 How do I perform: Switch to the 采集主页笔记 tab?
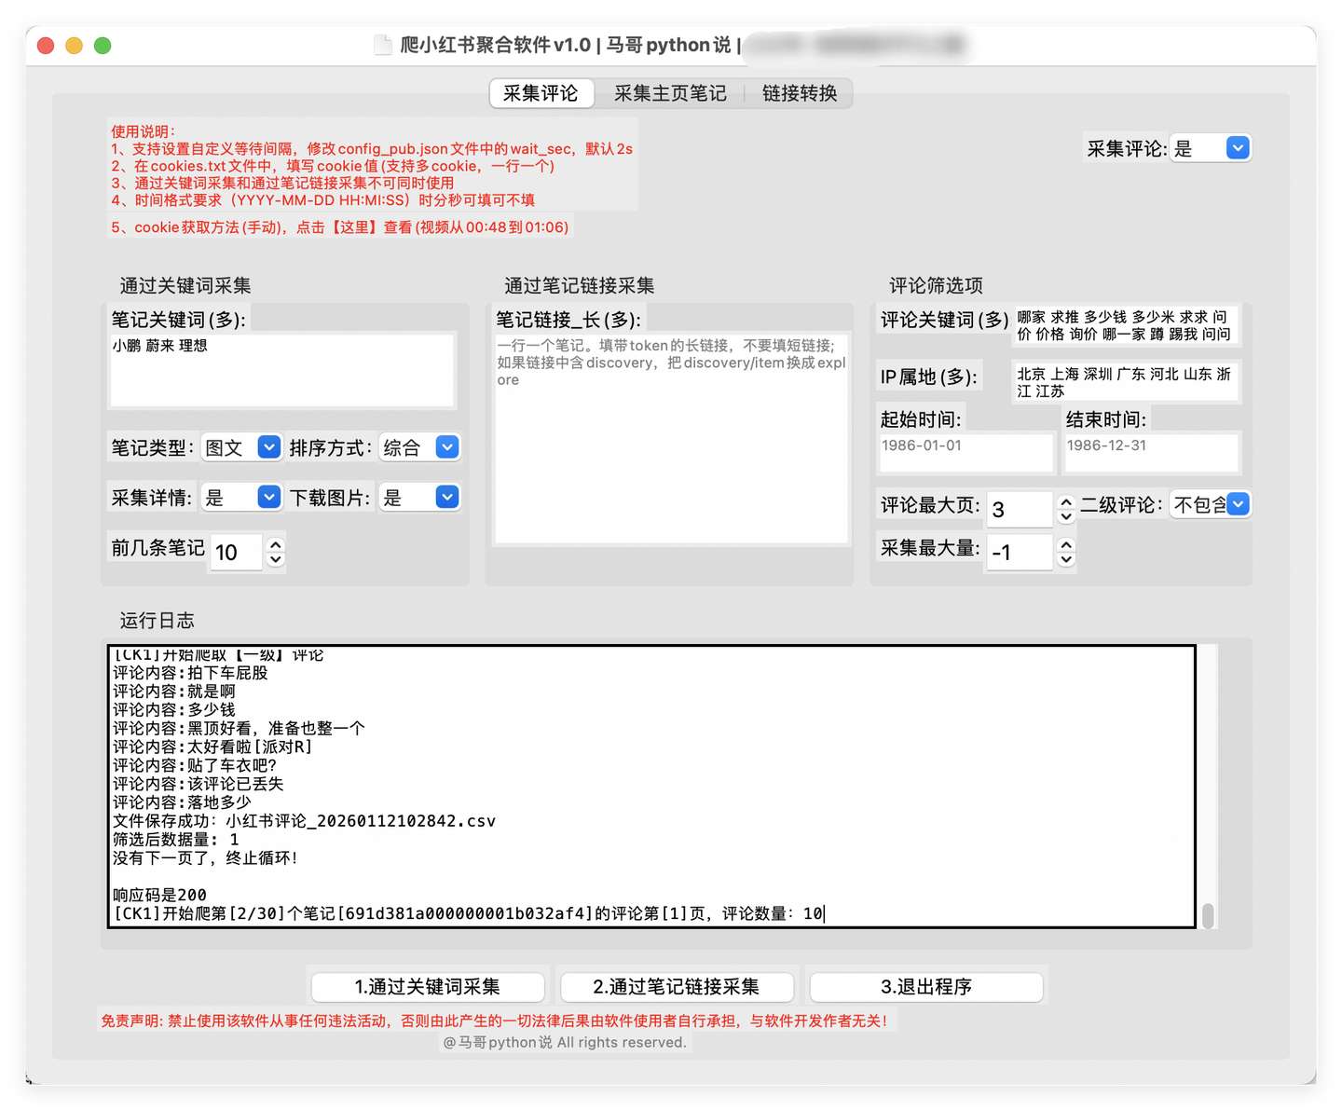pos(669,93)
